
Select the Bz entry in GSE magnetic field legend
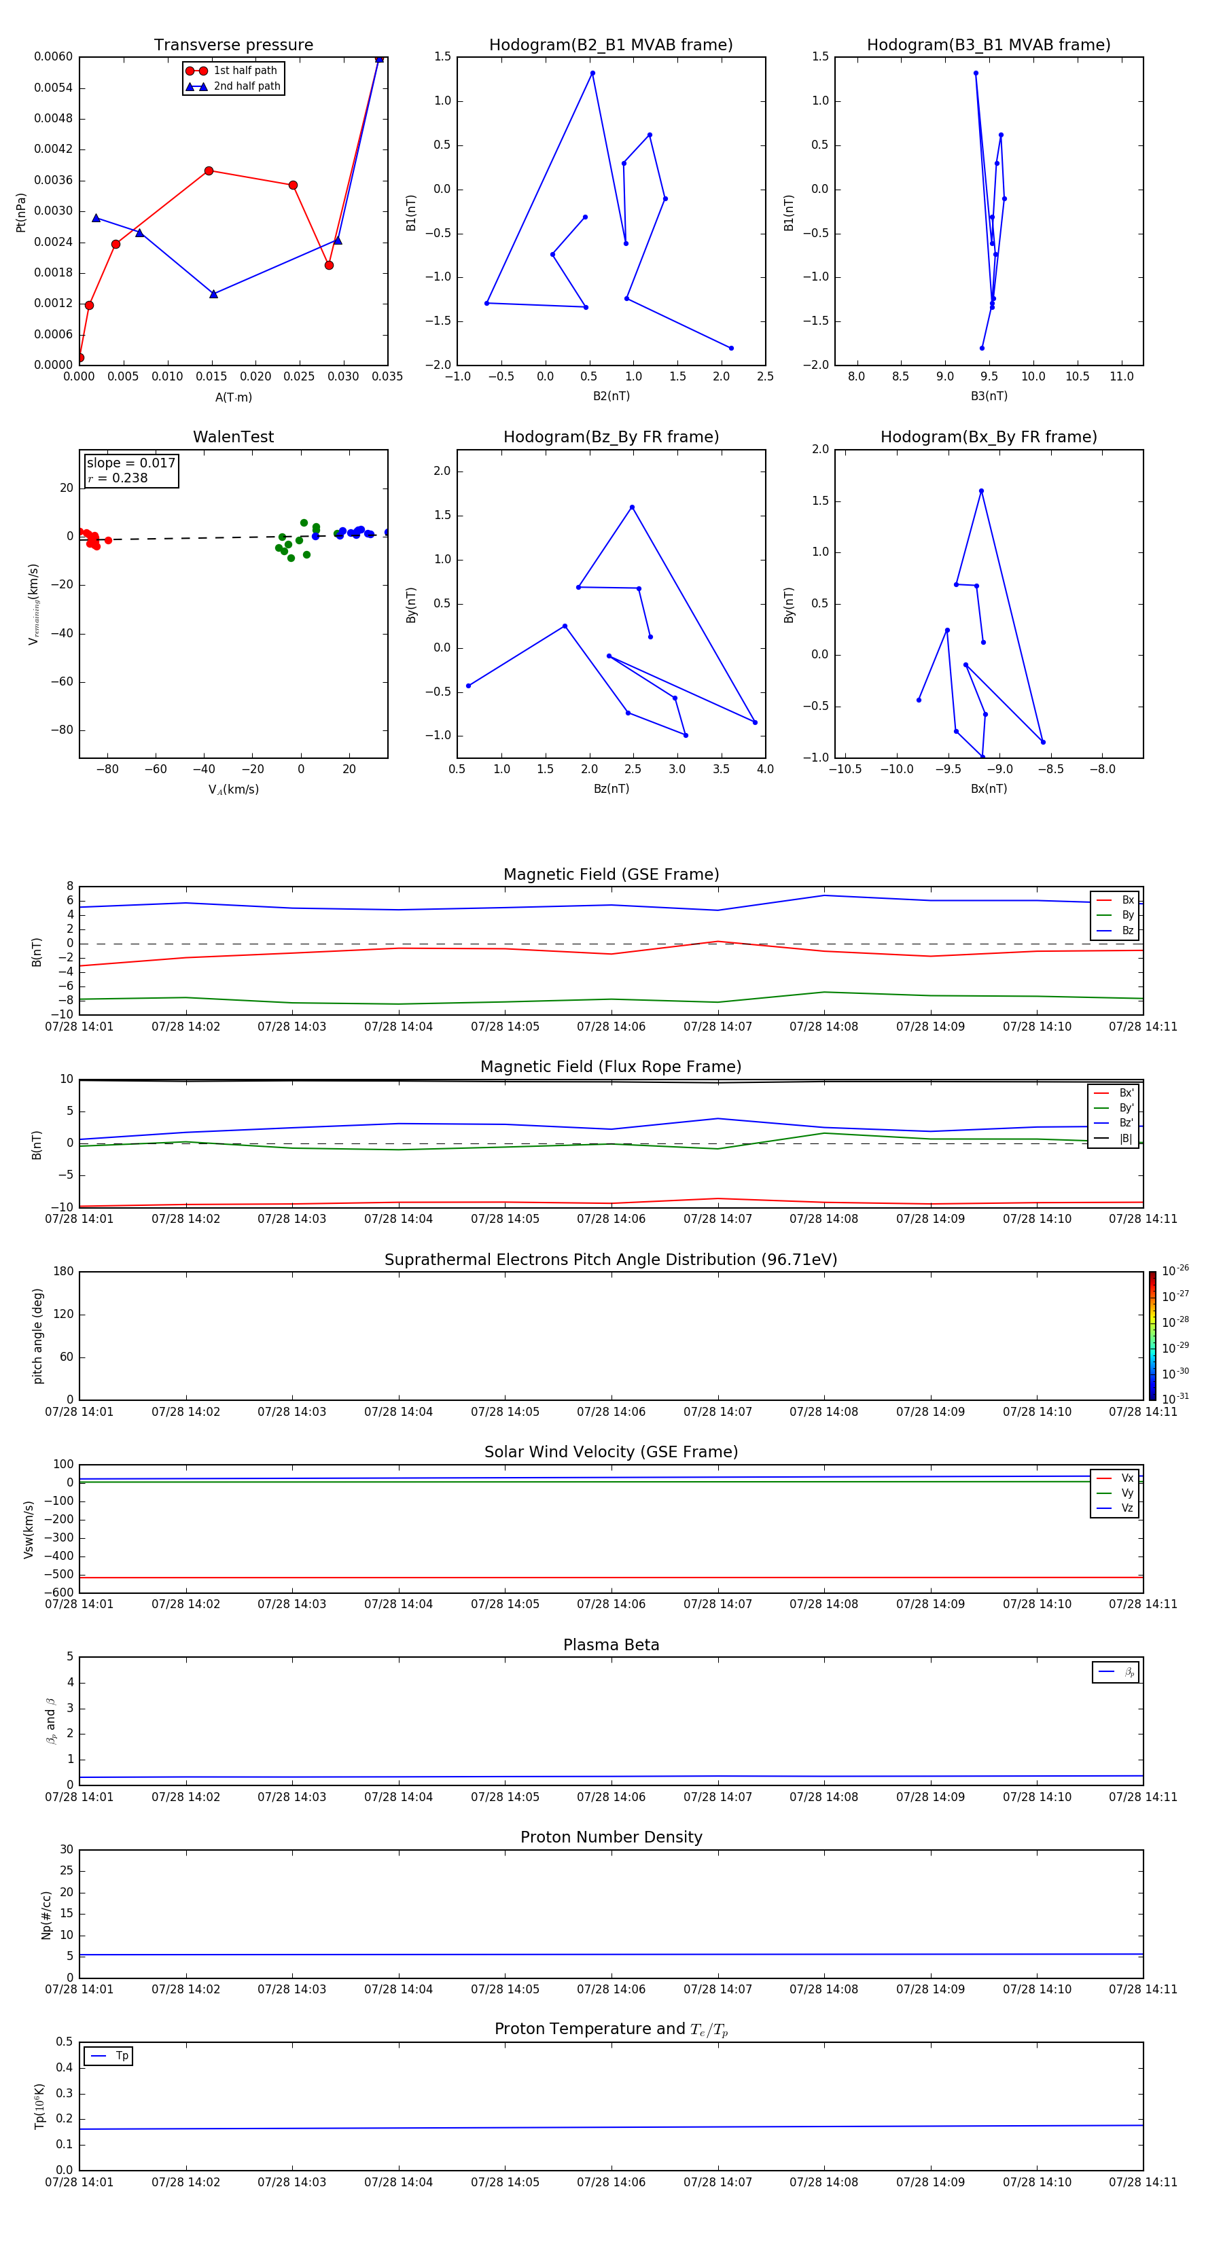(x=1115, y=930)
